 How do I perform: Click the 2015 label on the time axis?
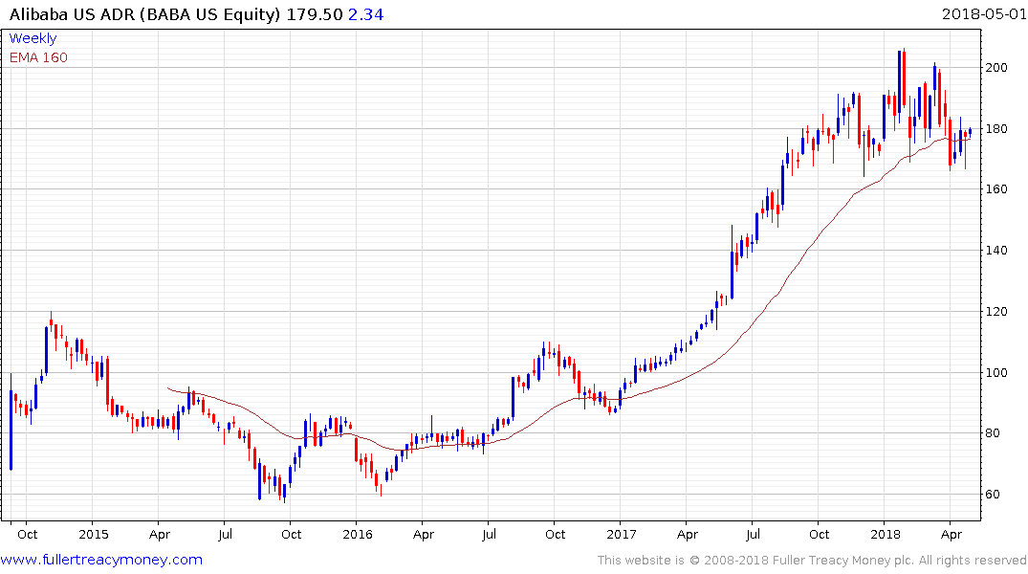pyautogui.click(x=93, y=534)
